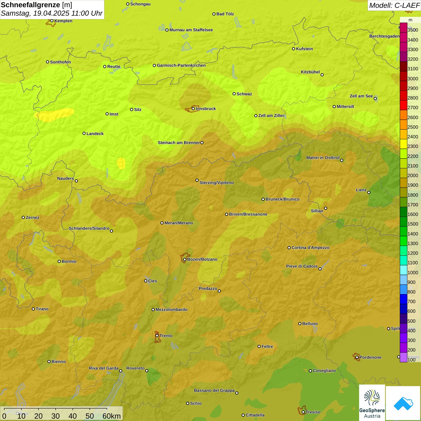
Task: Click the Bad Tölz marker dot
Action: pyautogui.click(x=214, y=14)
